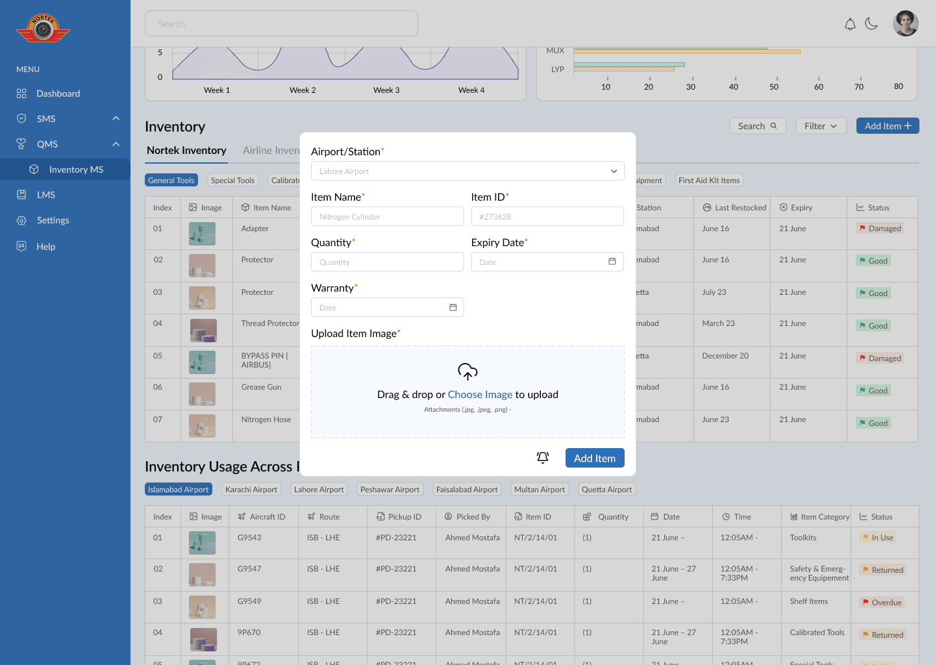Click the Time column header clock icon

[726, 517]
